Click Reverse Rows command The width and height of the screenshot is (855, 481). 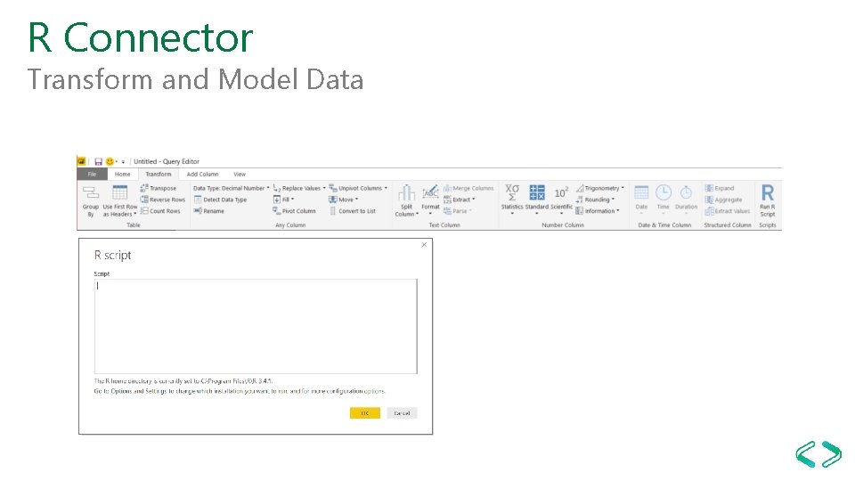point(162,200)
